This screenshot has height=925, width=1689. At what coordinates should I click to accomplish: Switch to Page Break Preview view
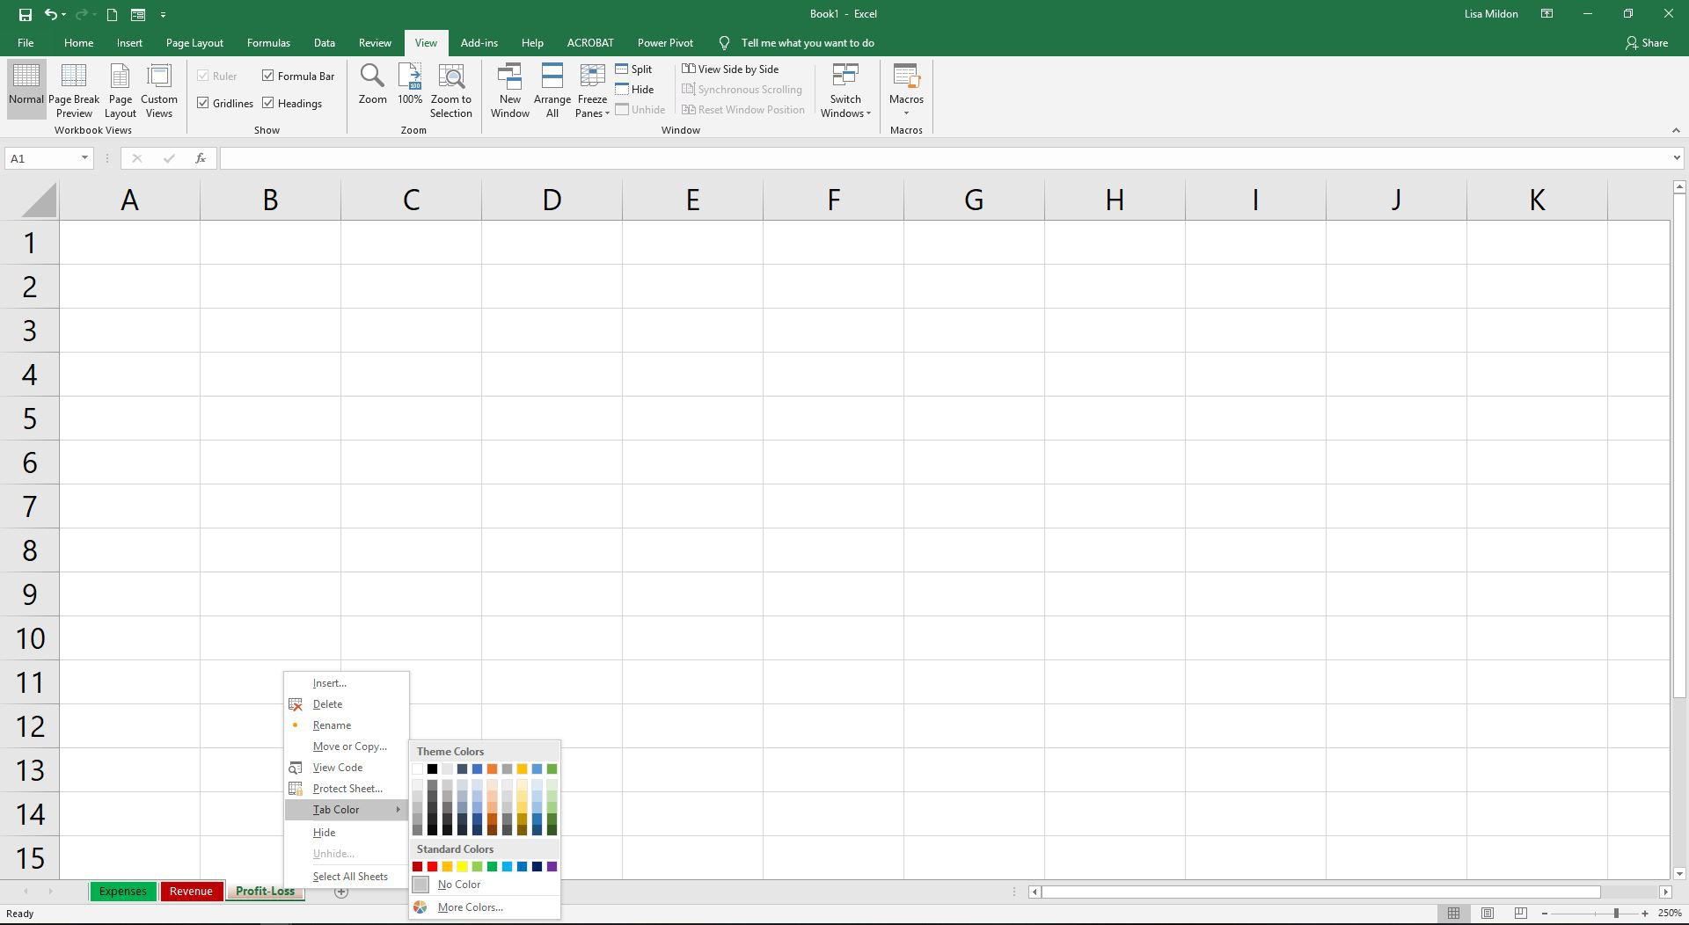pos(74,89)
